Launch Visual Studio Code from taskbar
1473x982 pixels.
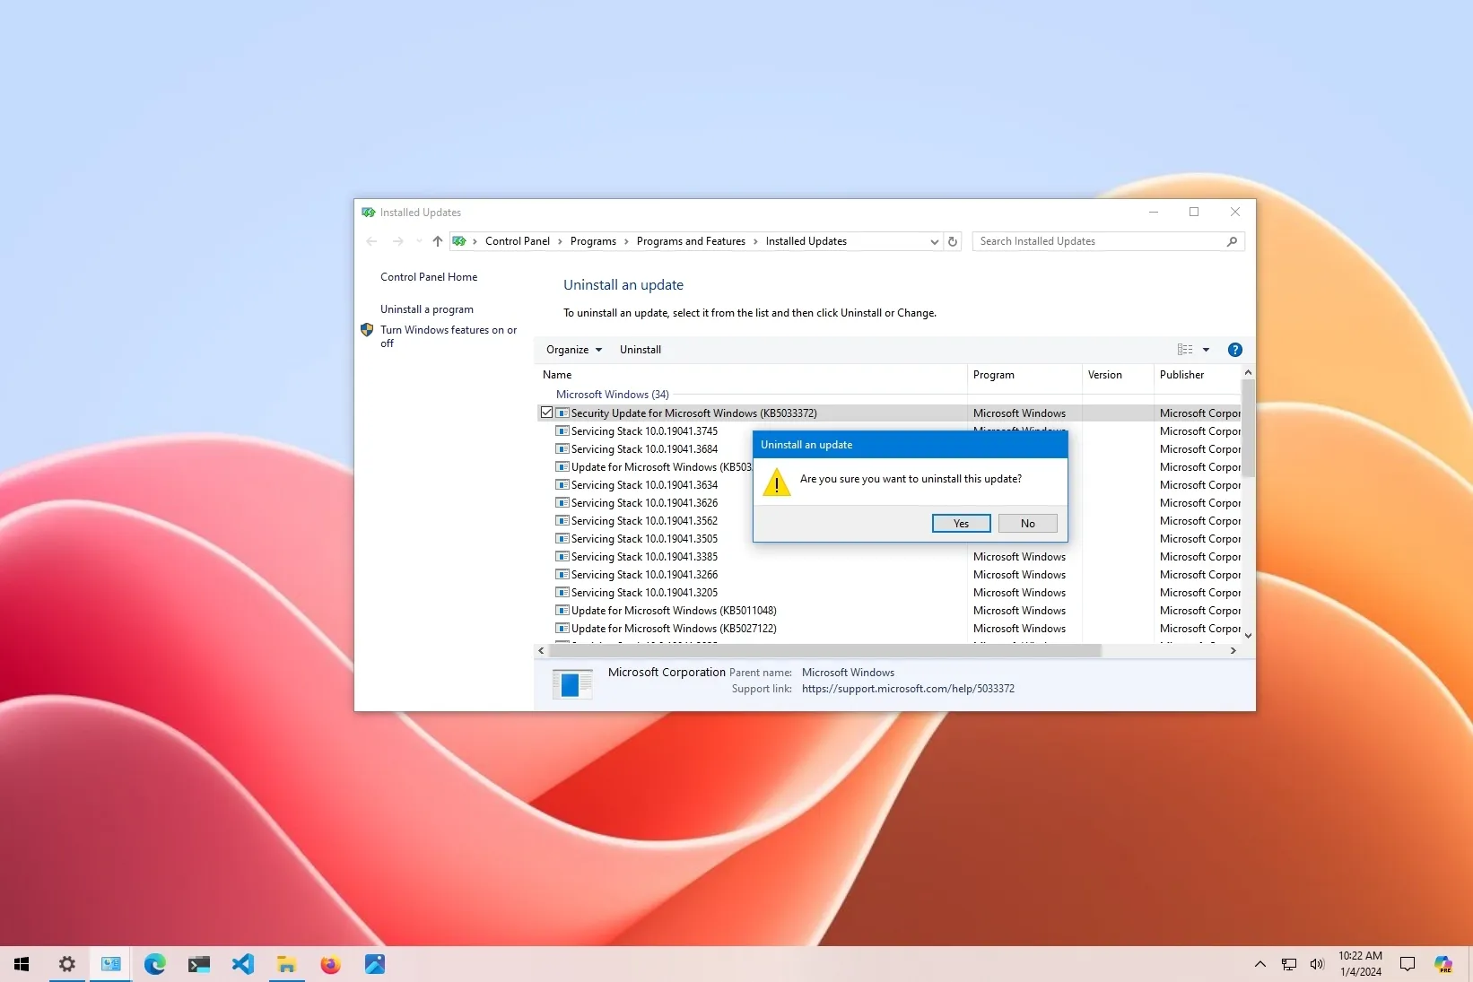coord(243,964)
